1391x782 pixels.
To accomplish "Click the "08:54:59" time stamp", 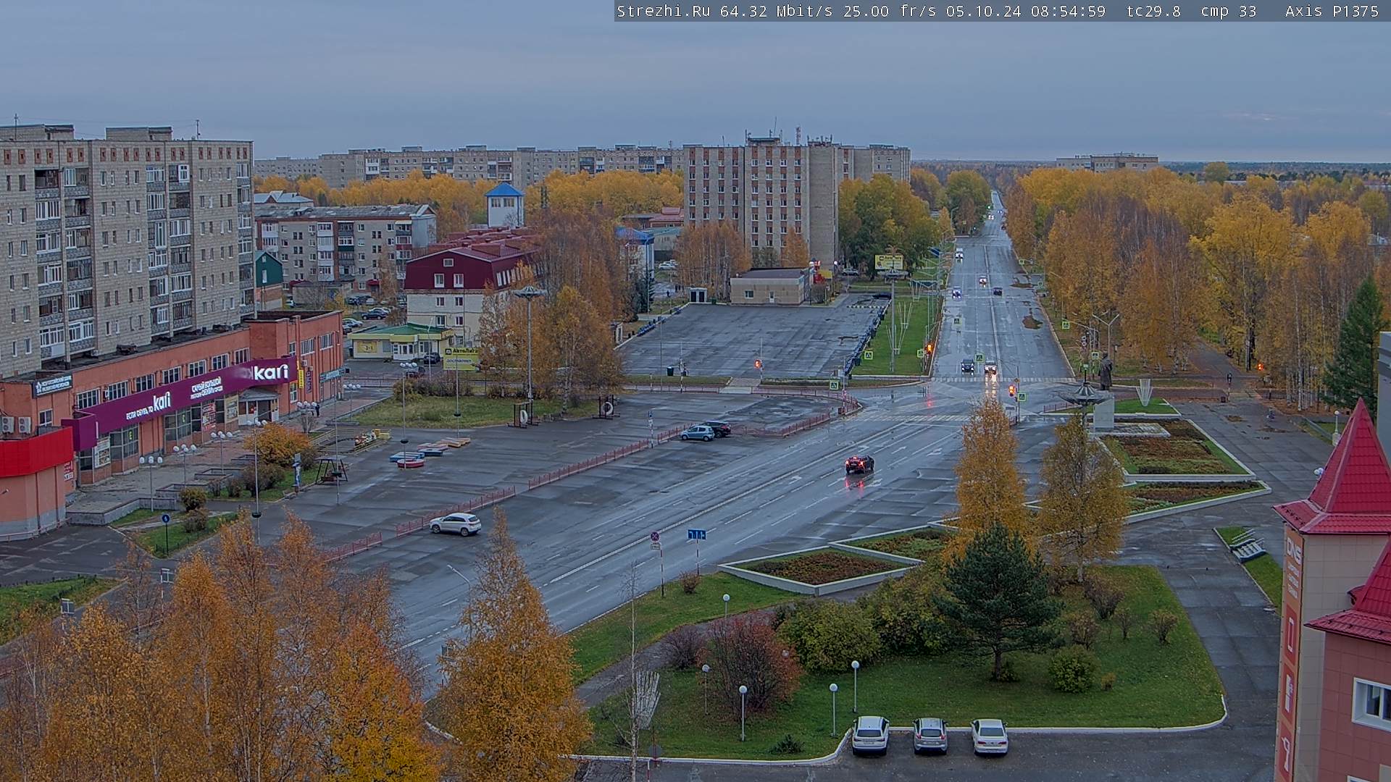I will (1068, 11).
